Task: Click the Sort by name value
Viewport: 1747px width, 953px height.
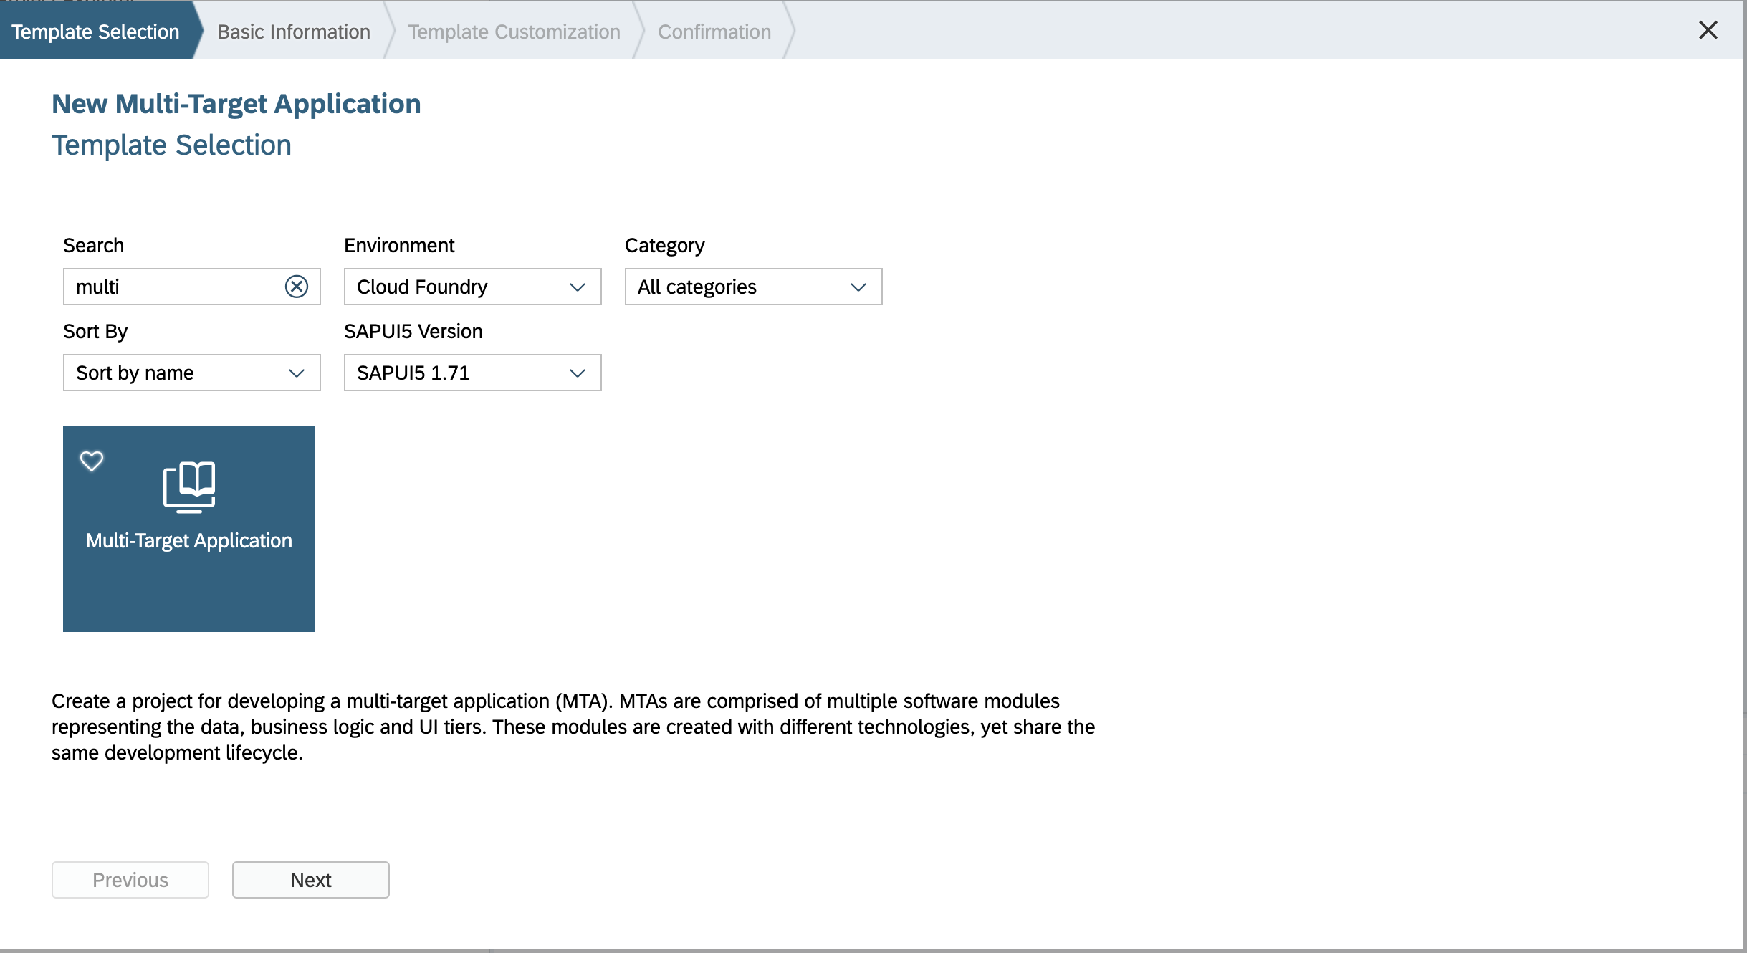Action: coord(135,373)
